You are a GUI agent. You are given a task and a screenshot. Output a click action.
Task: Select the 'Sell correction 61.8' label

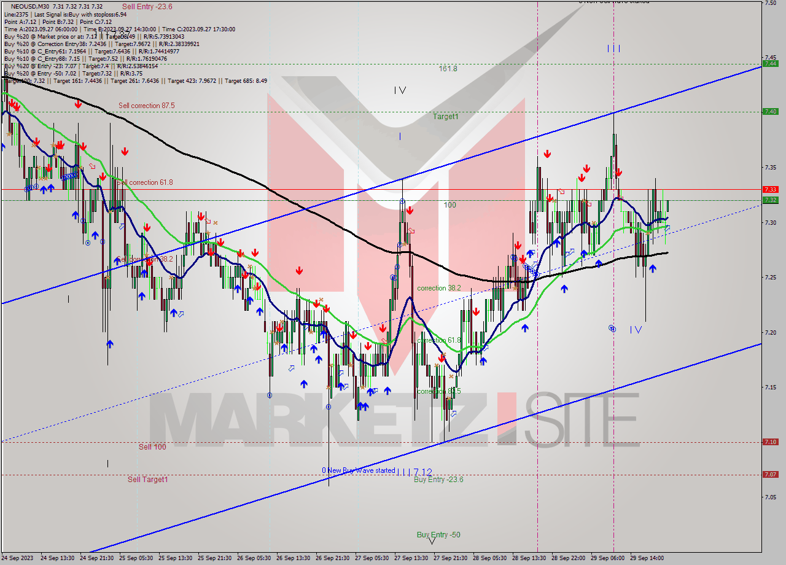click(145, 182)
